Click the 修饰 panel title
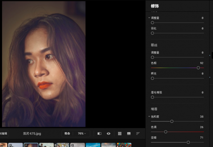 point(155,6)
